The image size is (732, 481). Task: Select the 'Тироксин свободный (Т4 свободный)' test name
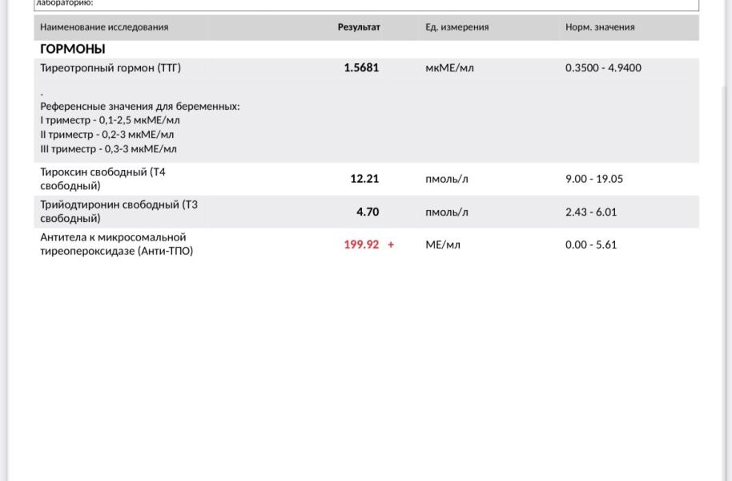coord(103,179)
